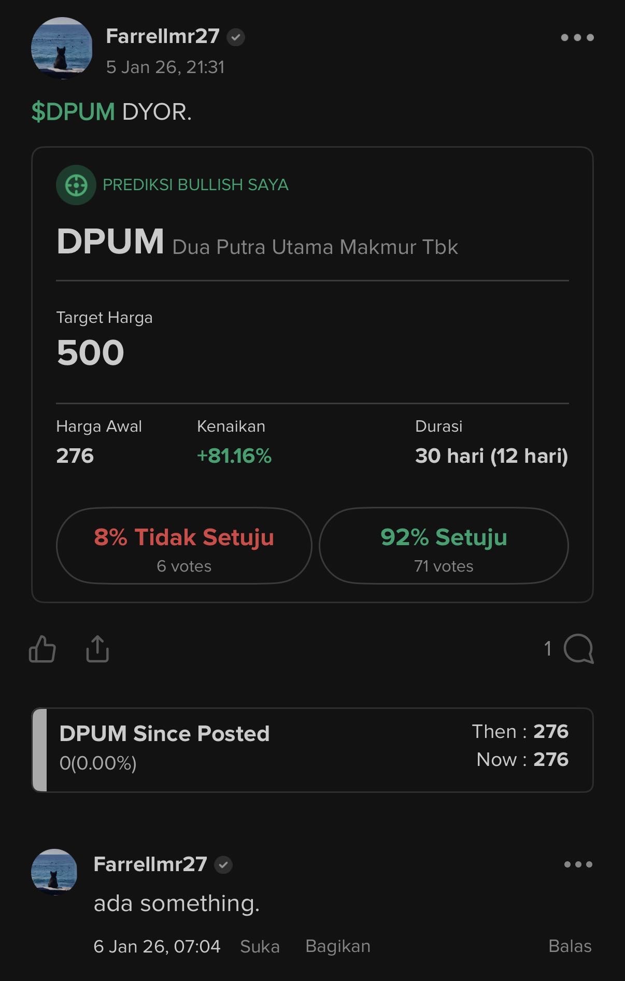This screenshot has height=981, width=625.
Task: Open the $DPUM ticker link
Action: pos(73,112)
